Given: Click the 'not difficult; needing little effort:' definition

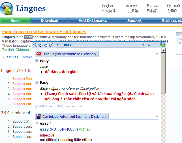Looking at the screenshot, I should [66, 140].
